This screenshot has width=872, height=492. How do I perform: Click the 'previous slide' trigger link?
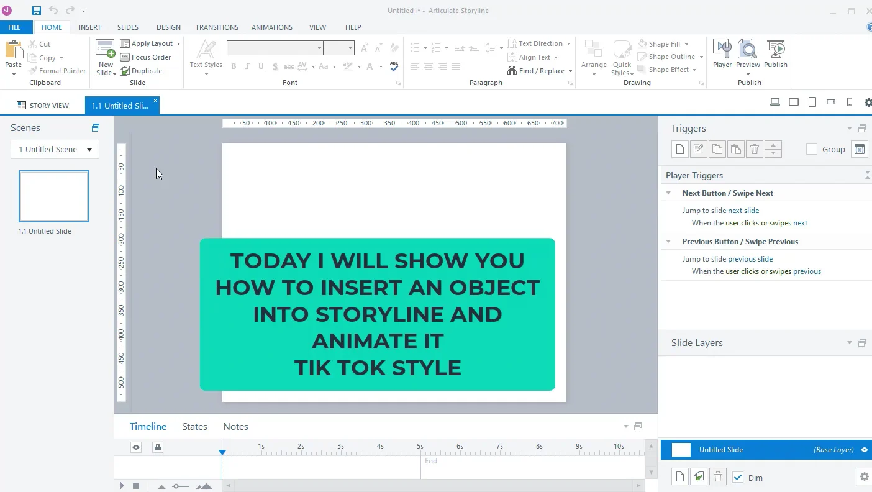(750, 259)
